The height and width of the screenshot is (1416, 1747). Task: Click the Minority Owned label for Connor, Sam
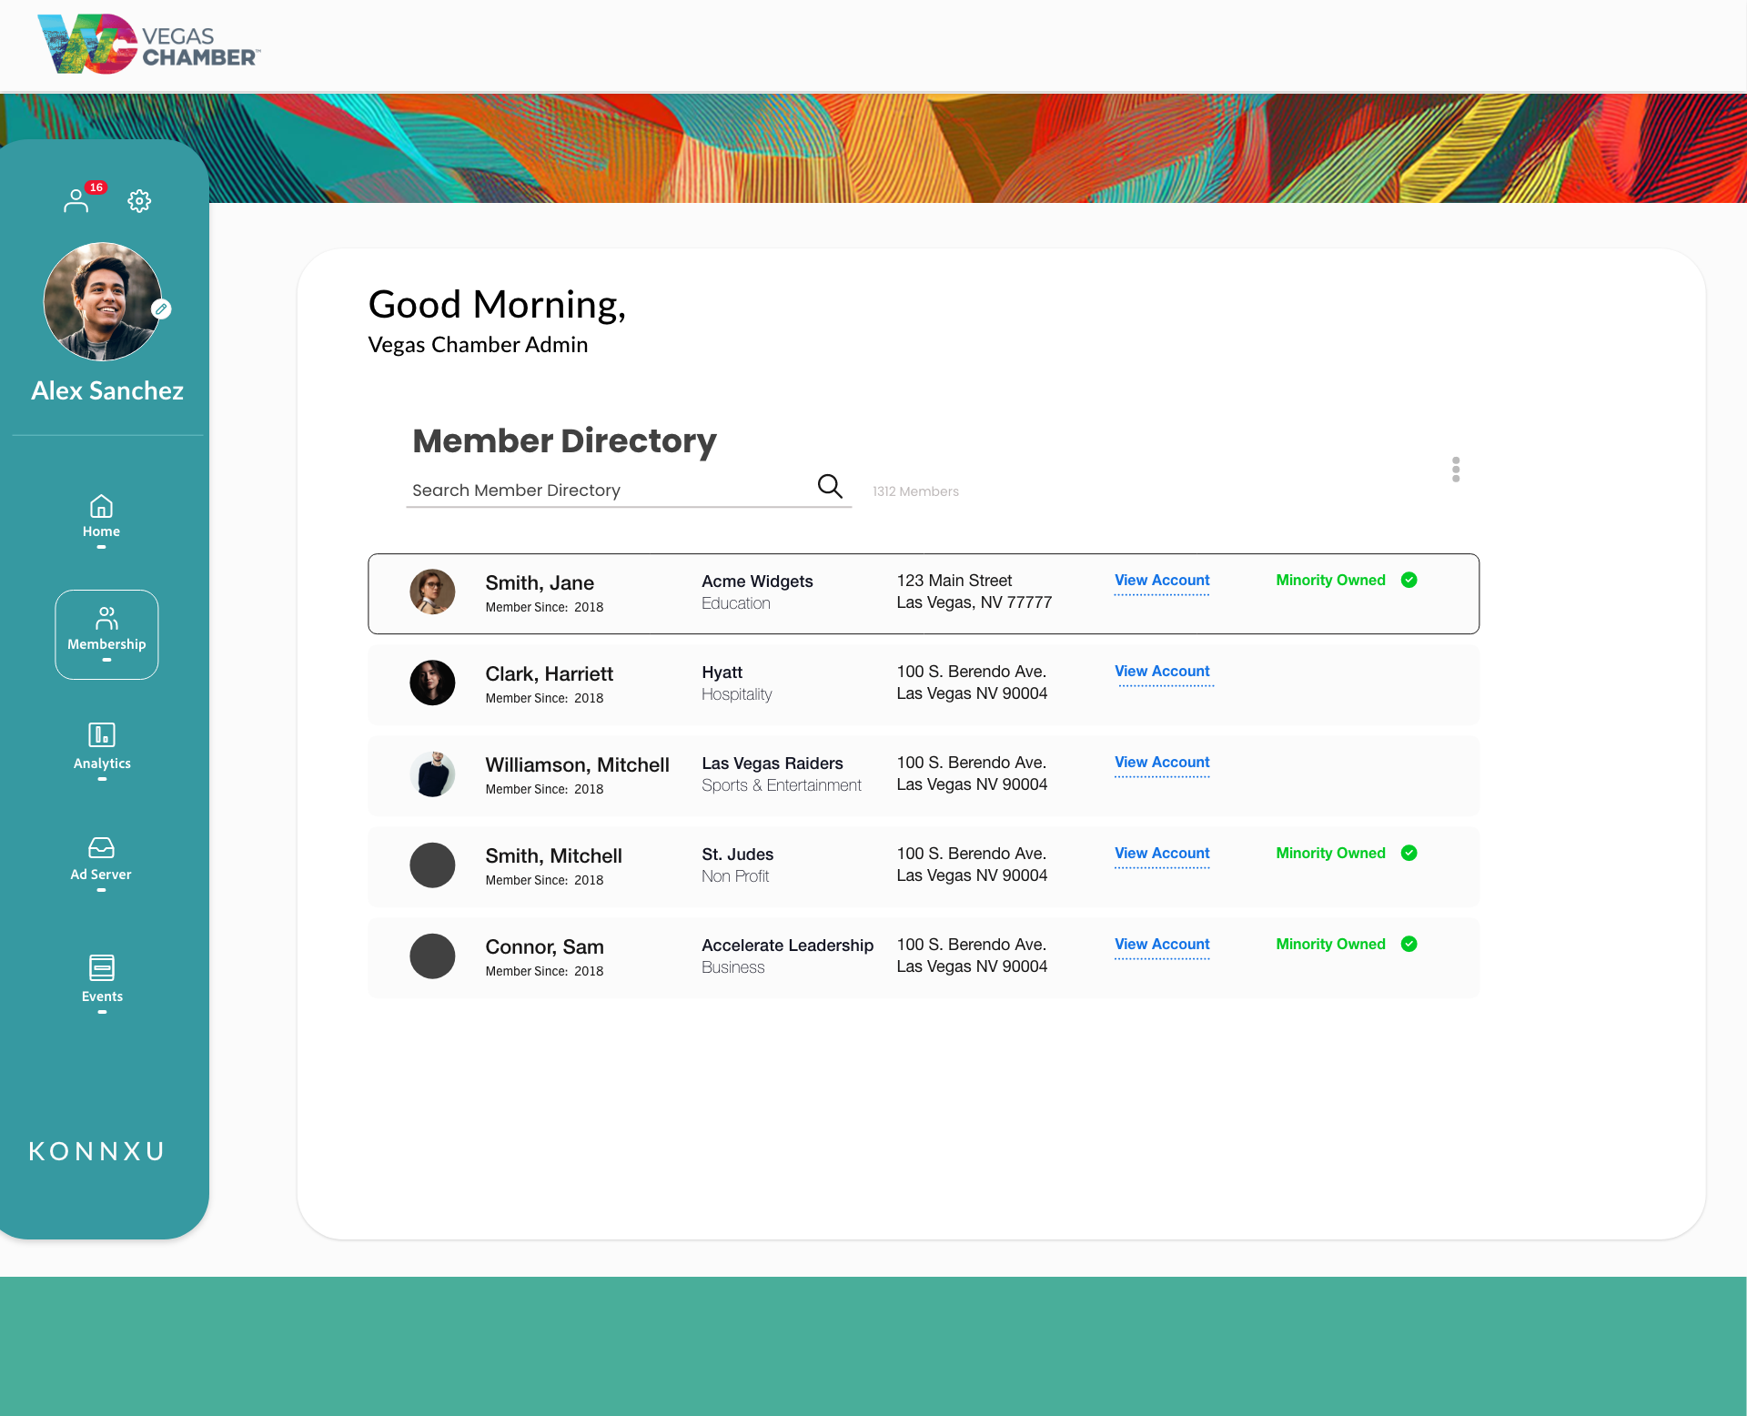coord(1330,945)
